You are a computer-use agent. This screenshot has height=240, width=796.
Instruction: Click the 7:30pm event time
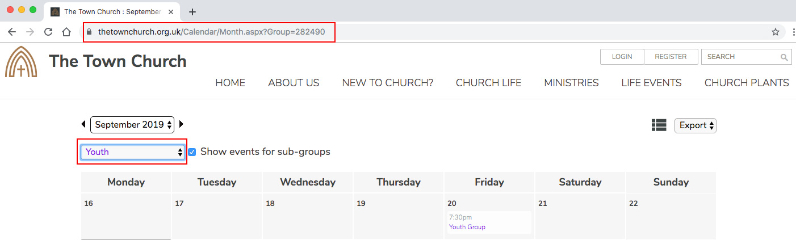click(x=460, y=217)
